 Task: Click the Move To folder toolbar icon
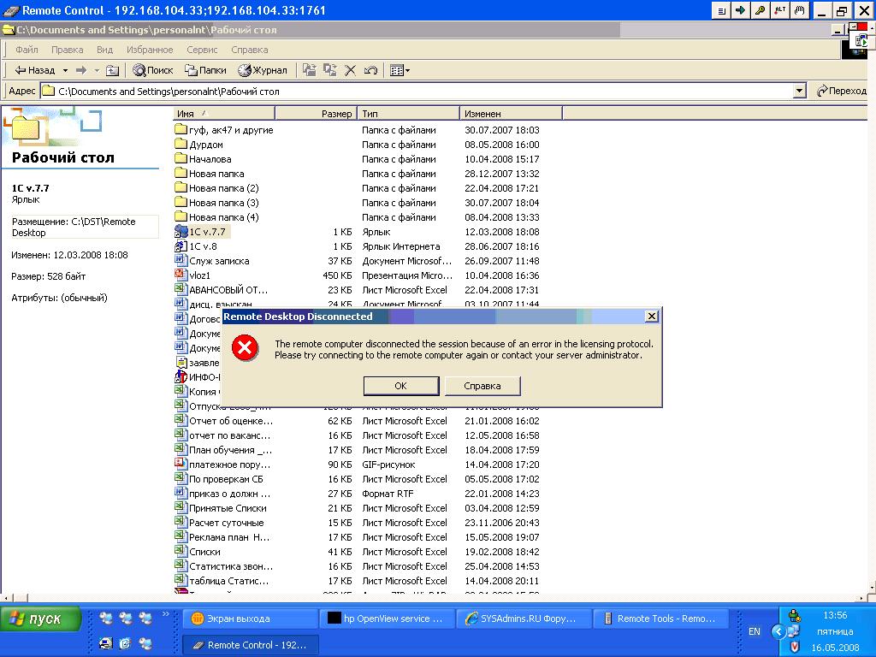[309, 70]
